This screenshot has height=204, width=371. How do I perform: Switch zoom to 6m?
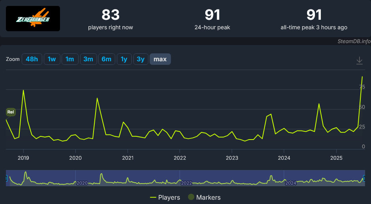[x=107, y=59]
